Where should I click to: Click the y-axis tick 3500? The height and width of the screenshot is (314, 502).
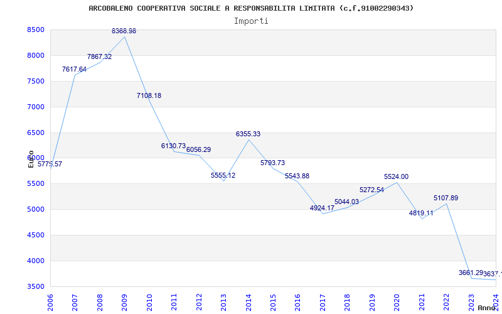(36, 286)
